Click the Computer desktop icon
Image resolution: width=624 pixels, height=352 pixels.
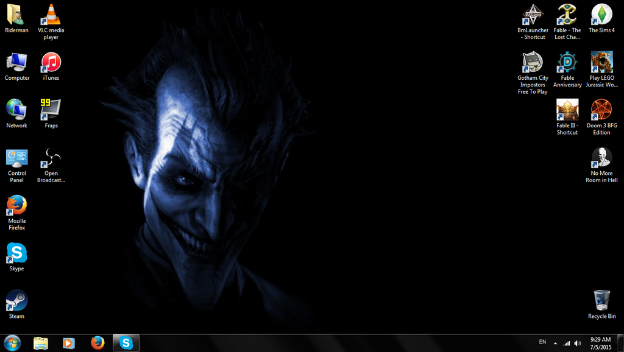(16, 66)
